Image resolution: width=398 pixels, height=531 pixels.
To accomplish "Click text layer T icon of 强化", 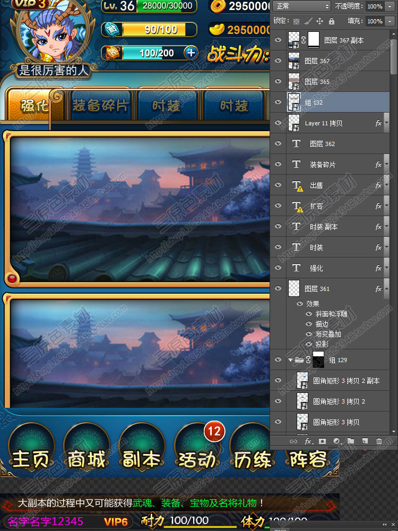I will point(297,268).
